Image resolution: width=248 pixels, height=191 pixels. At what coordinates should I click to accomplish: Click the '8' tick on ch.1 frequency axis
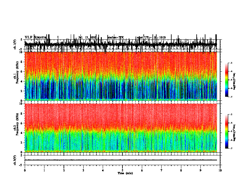coord(22,62)
